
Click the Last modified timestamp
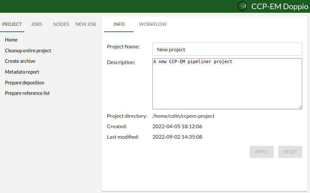177,137
